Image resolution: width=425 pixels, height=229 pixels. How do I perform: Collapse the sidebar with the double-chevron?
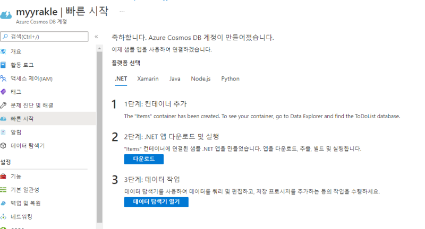pos(96,37)
